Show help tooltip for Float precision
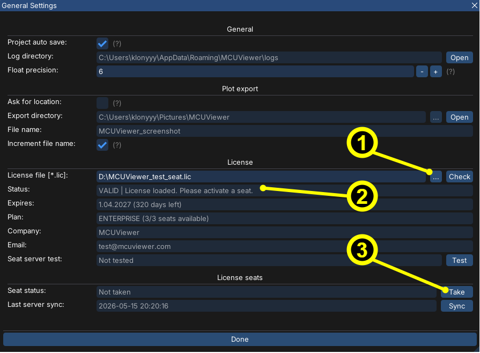Image resolution: width=480 pixels, height=353 pixels. click(x=451, y=72)
